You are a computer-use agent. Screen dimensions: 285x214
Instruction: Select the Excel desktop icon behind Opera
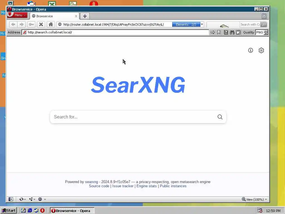point(52,4)
